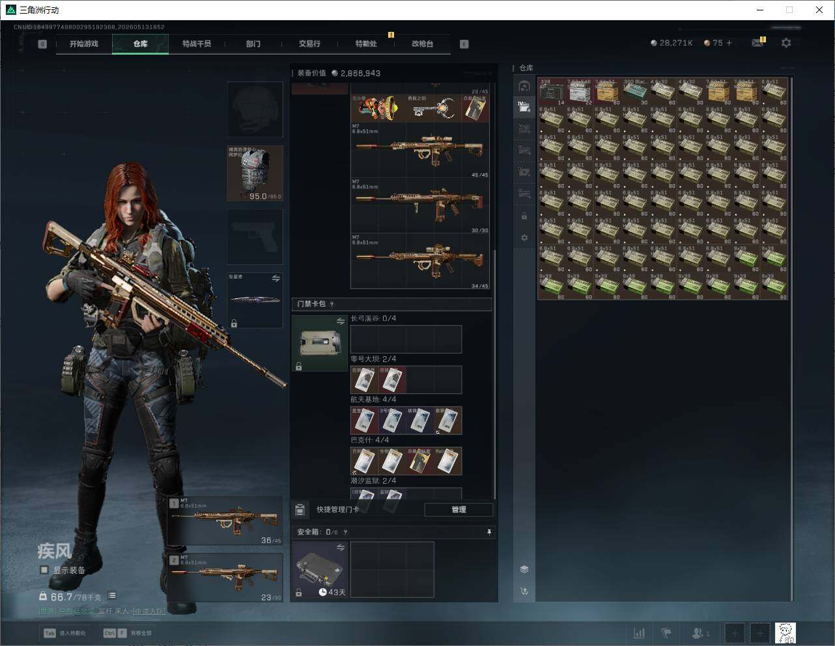This screenshot has height=646, width=835.
Task: Click the 装备价值 2,866,943 value
Action: point(339,73)
